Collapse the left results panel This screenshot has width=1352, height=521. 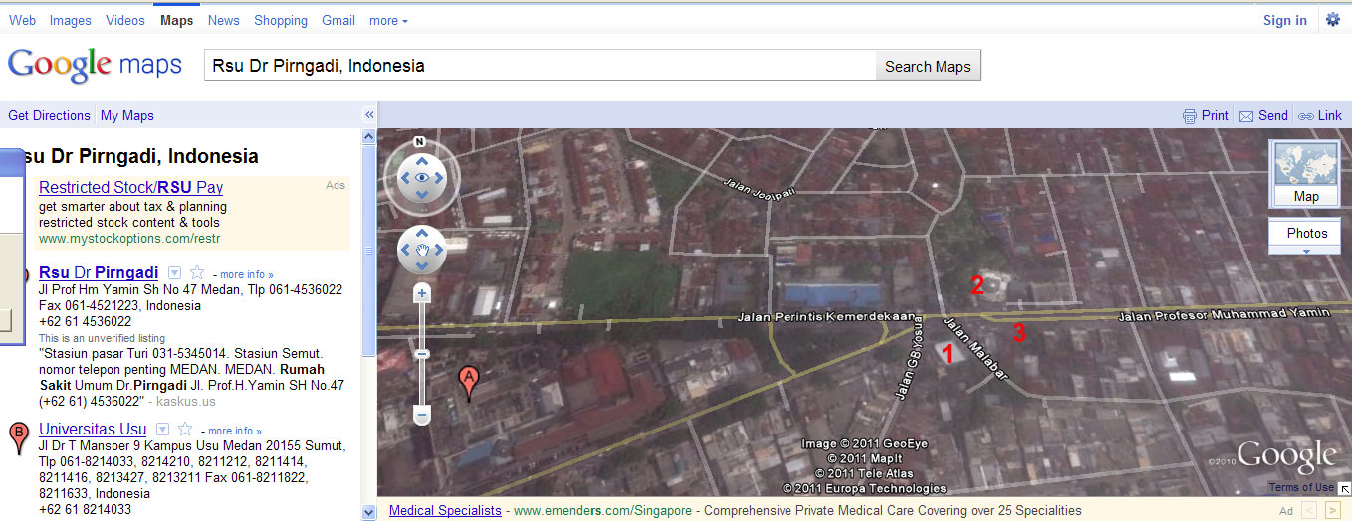pos(368,115)
